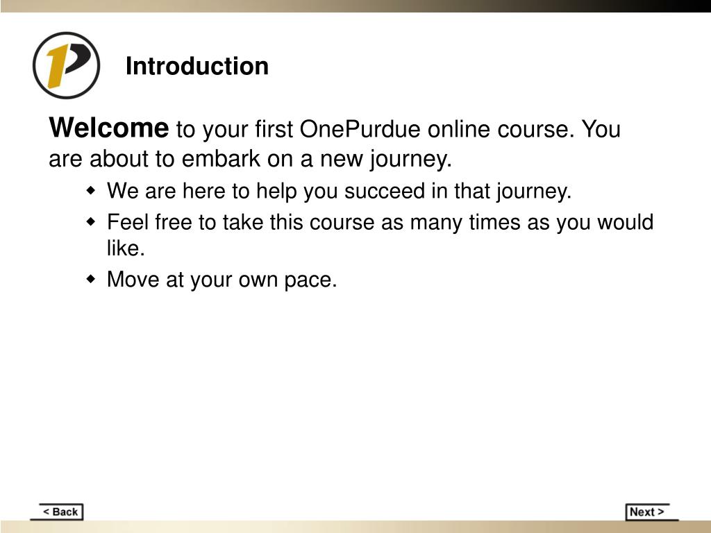Click the 'Feel free to take this course' line

coord(380,223)
